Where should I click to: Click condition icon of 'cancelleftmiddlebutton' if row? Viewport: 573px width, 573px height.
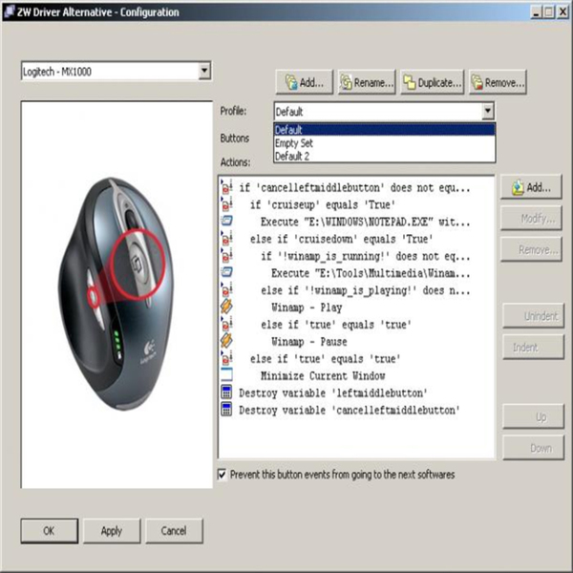click(226, 187)
